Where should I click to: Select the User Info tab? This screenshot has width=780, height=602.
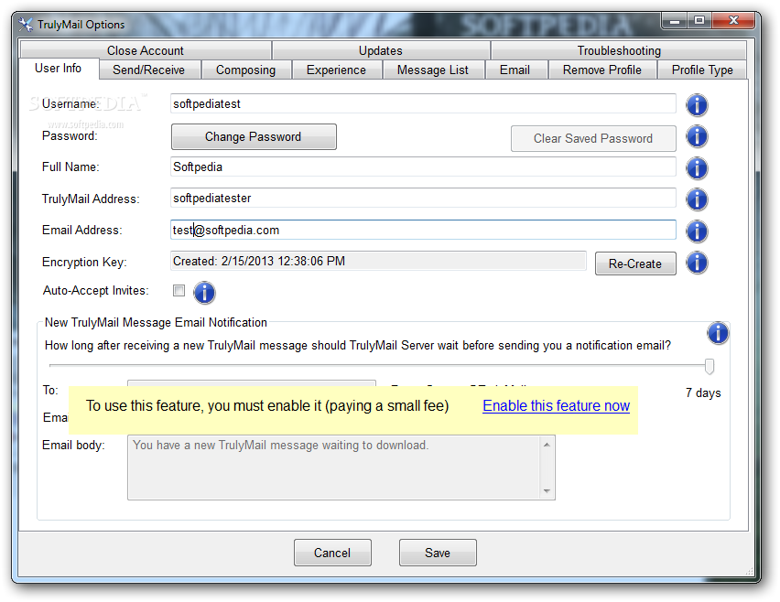tap(59, 68)
